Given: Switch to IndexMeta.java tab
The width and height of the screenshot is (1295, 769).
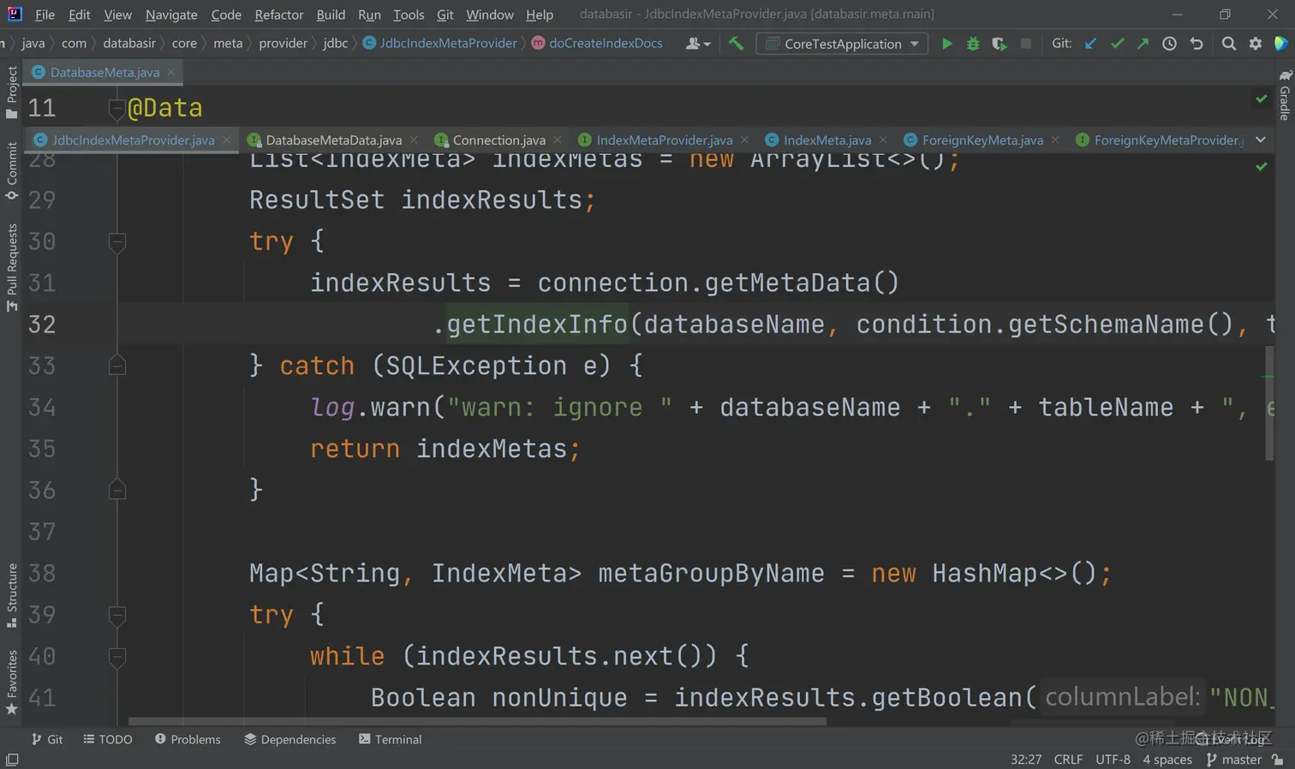Looking at the screenshot, I should [x=827, y=140].
